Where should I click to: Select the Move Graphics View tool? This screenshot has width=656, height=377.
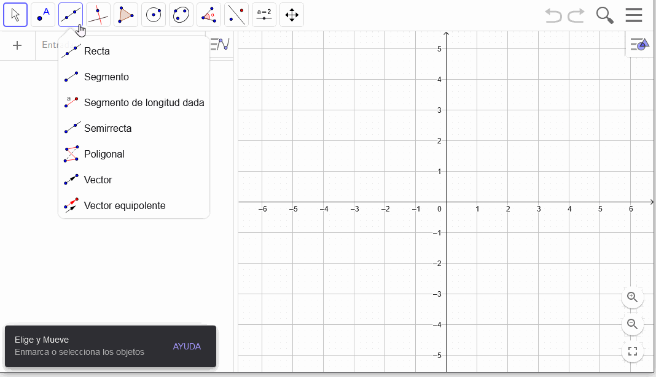pyautogui.click(x=292, y=15)
